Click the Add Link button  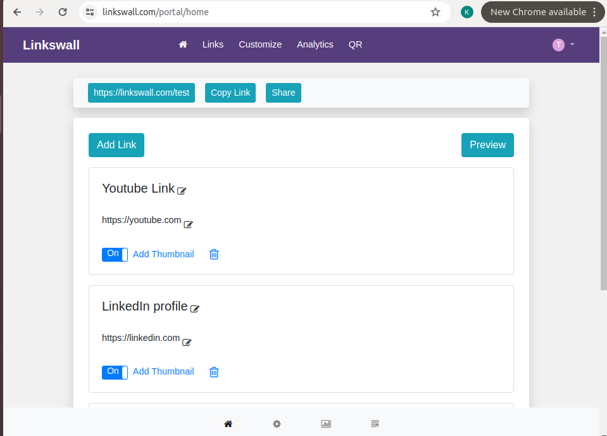point(116,145)
